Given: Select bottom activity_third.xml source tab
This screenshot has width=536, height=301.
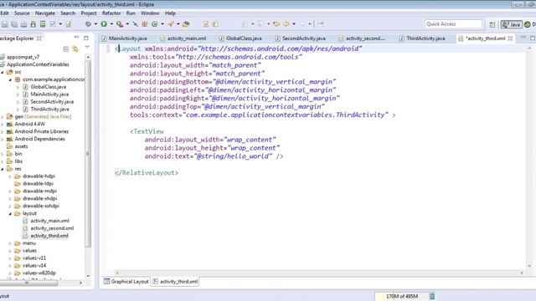Looking at the screenshot, I should [x=175, y=282].
